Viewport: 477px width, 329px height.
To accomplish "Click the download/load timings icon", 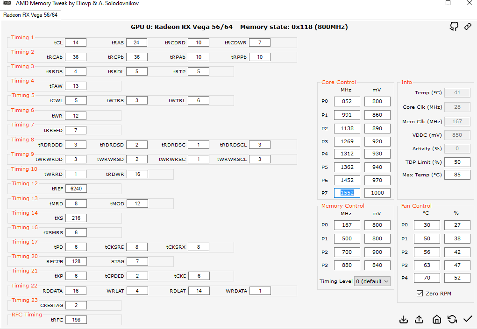I will (404, 319).
